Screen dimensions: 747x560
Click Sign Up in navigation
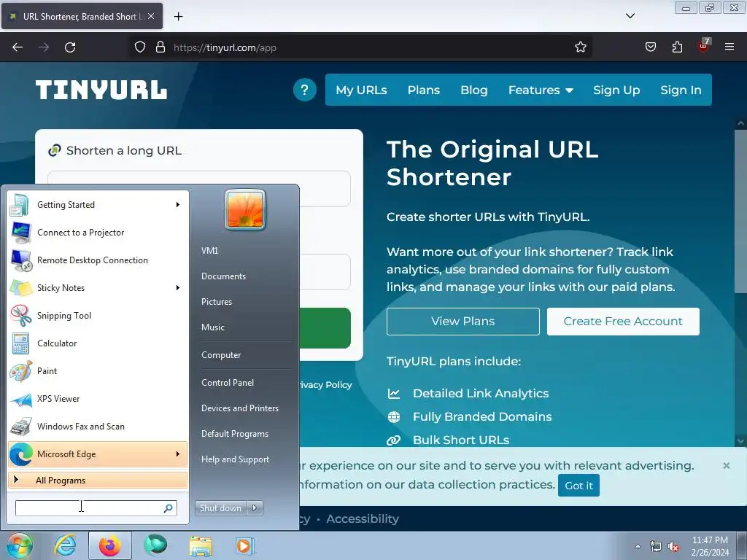click(616, 90)
